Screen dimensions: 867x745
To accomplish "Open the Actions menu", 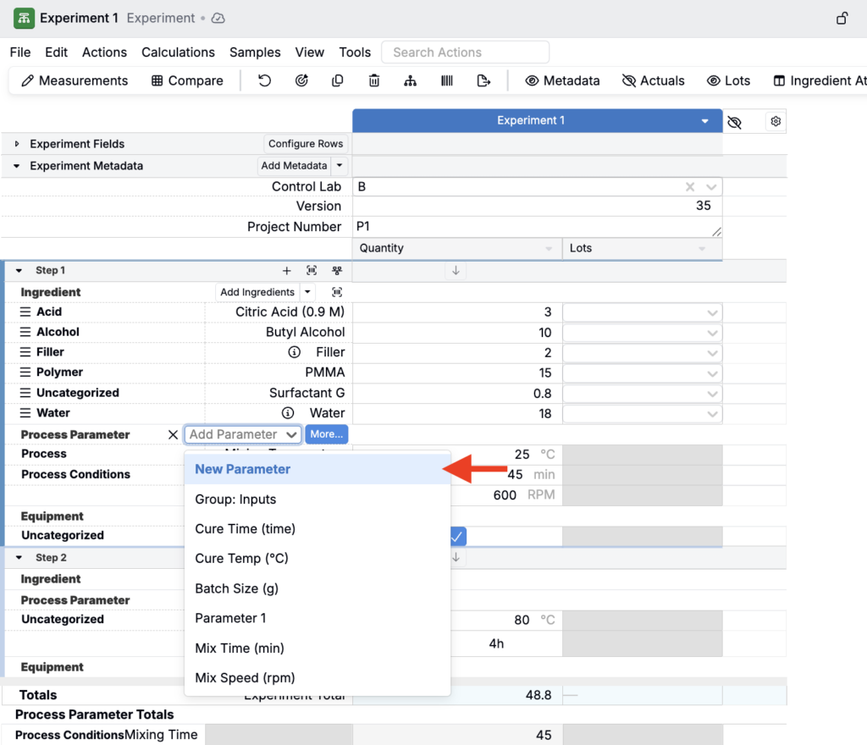I will (x=104, y=52).
